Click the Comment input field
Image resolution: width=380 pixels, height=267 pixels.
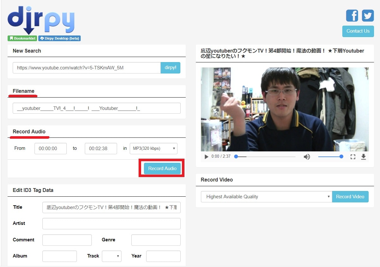coord(67,240)
